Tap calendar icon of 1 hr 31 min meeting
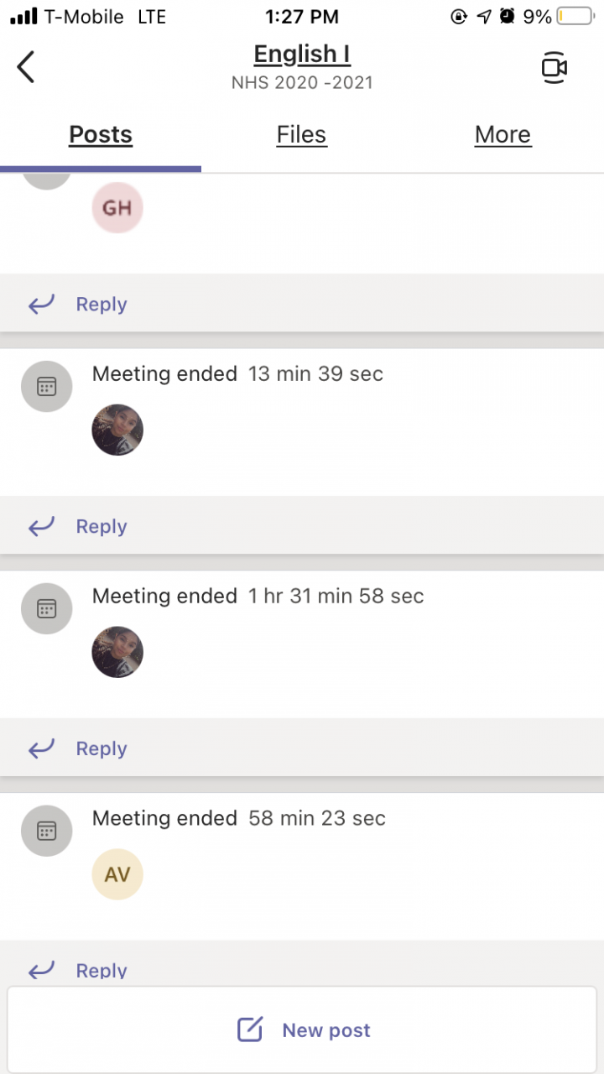The image size is (604, 1074). (x=46, y=609)
